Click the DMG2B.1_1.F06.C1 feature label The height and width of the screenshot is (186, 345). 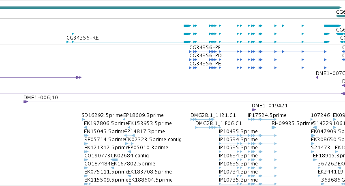pyautogui.click(x=219, y=123)
